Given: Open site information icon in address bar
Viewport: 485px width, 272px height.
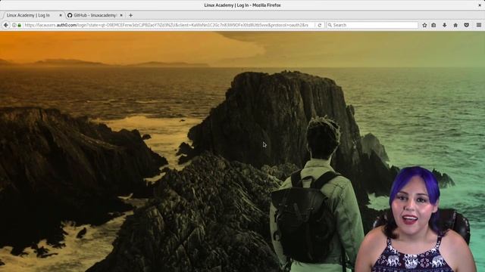Looking at the screenshot, I should (x=14, y=25).
